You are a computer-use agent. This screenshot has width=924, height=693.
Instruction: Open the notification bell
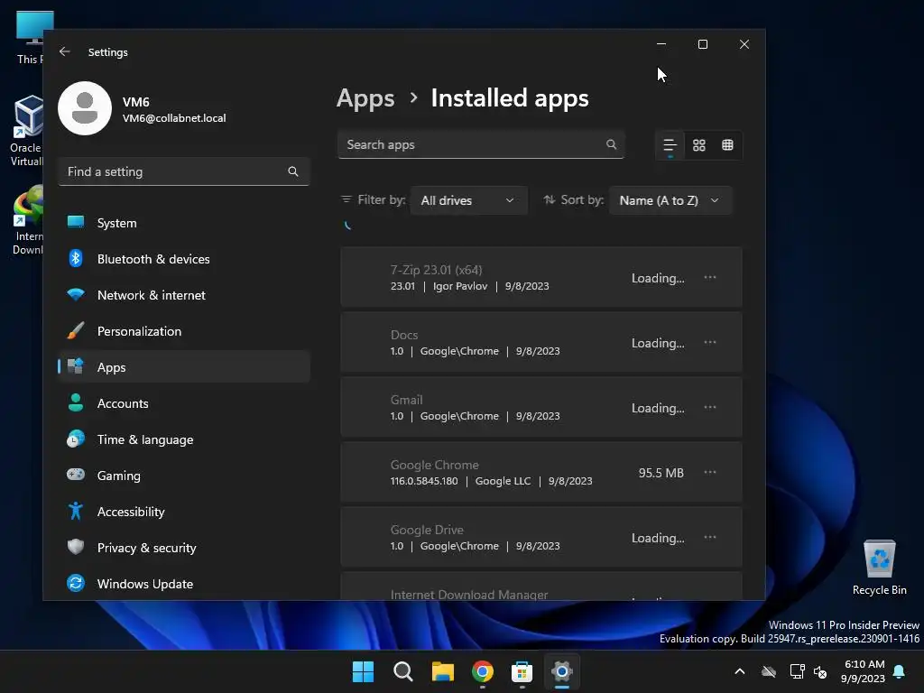click(x=900, y=671)
